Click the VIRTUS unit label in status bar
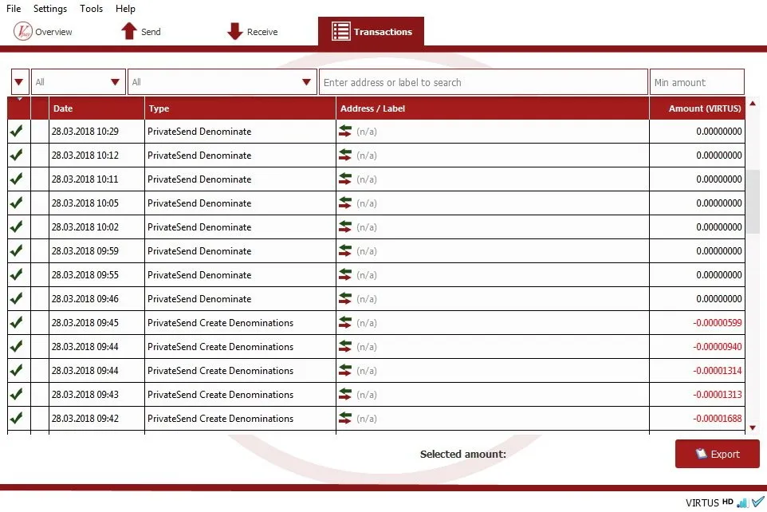 pyautogui.click(x=702, y=502)
